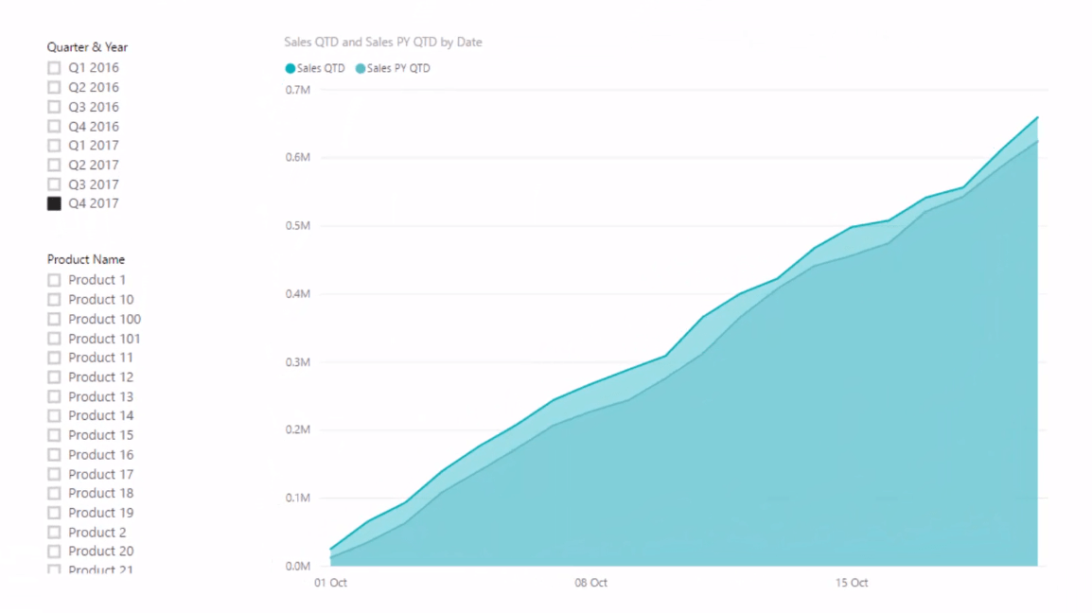The width and height of the screenshot is (1092, 613).
Task: Click the Sales QTD legend marker
Action: (291, 68)
